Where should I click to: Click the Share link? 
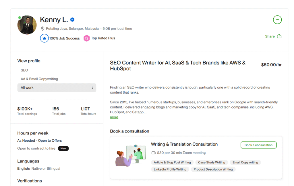click(269, 36)
